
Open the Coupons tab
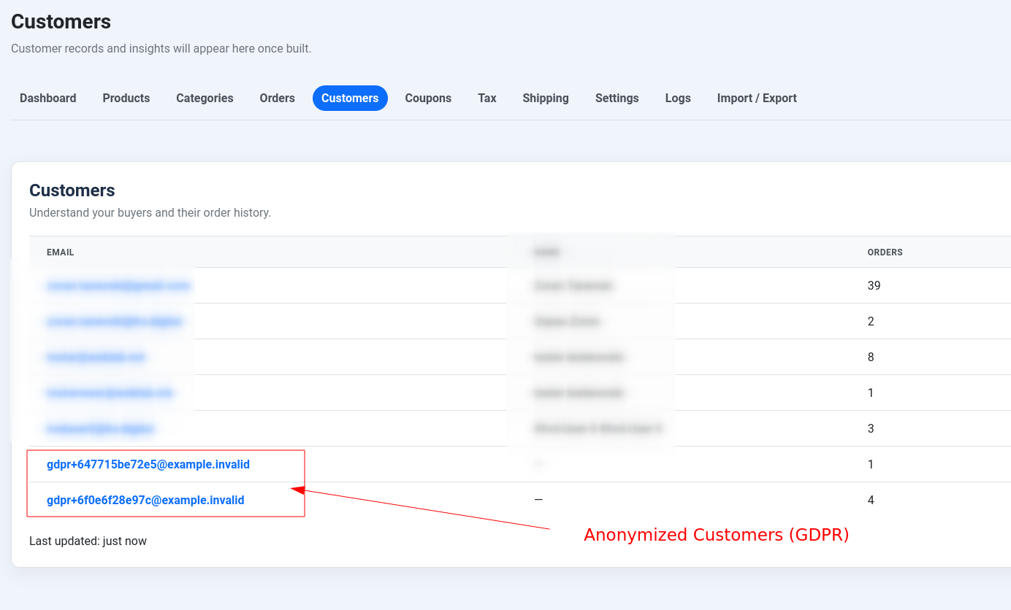click(x=428, y=98)
